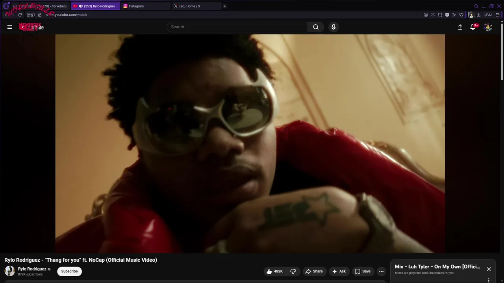Click the Mix - Luh Tyler playlist title

tap(437, 266)
